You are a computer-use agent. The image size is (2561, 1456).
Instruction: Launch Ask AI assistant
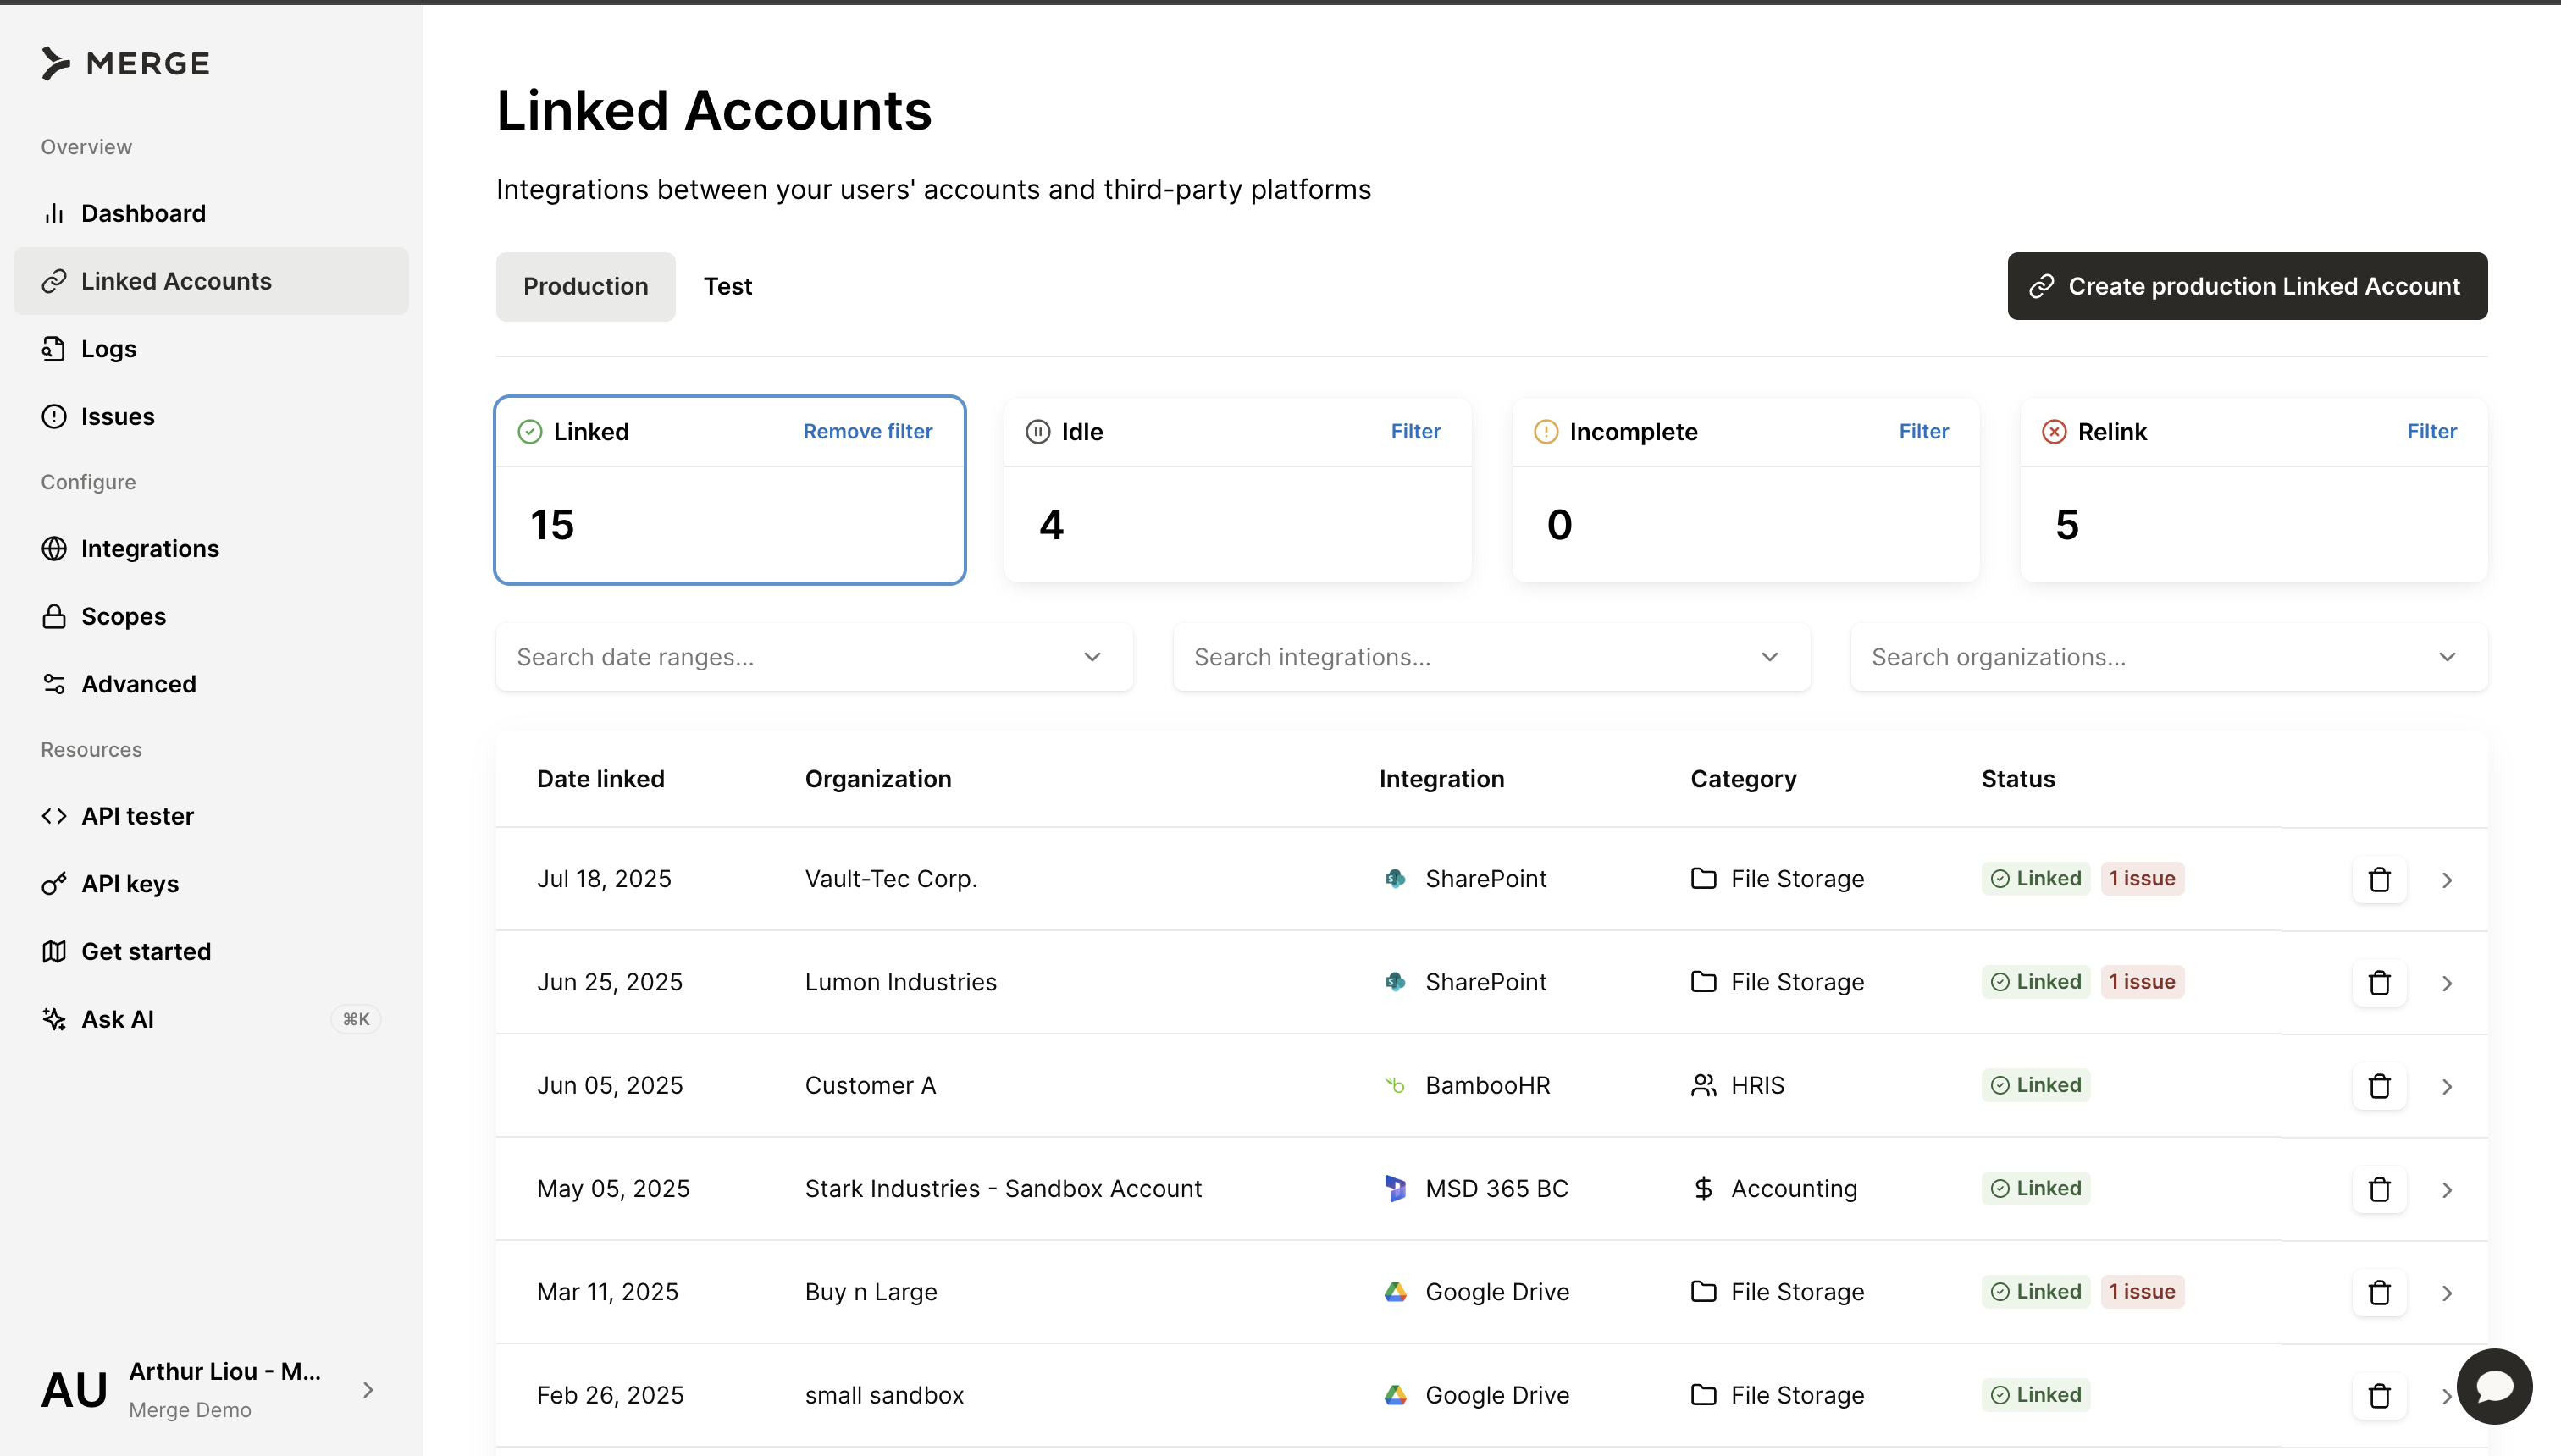[117, 1019]
